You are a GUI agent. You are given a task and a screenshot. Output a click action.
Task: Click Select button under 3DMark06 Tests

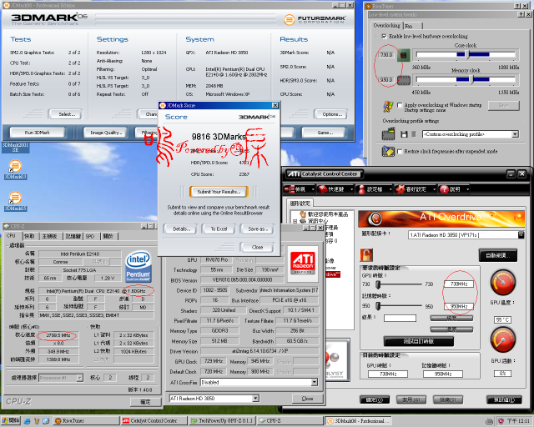click(x=66, y=114)
